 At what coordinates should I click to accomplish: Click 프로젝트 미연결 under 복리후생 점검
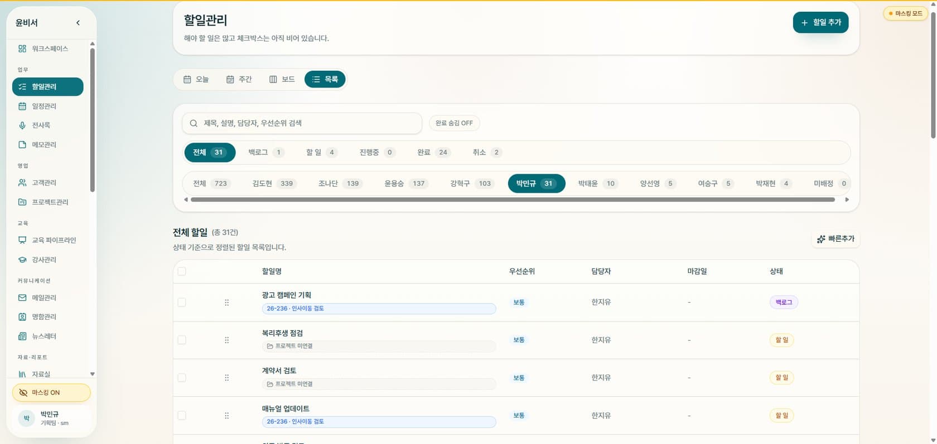379,346
